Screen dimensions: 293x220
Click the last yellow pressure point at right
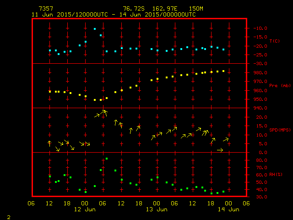[x=223, y=71]
